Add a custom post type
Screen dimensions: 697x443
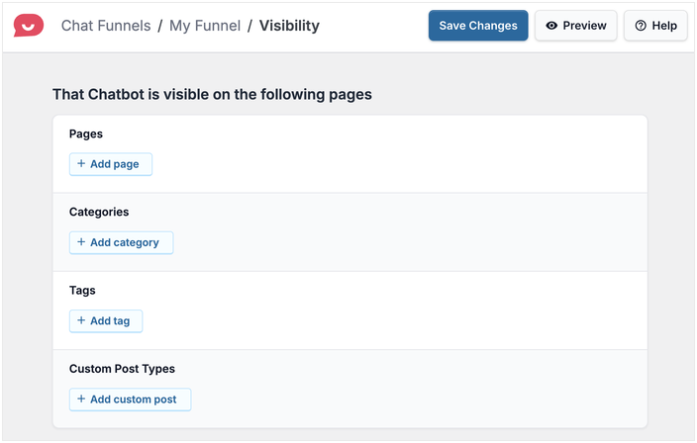130,399
